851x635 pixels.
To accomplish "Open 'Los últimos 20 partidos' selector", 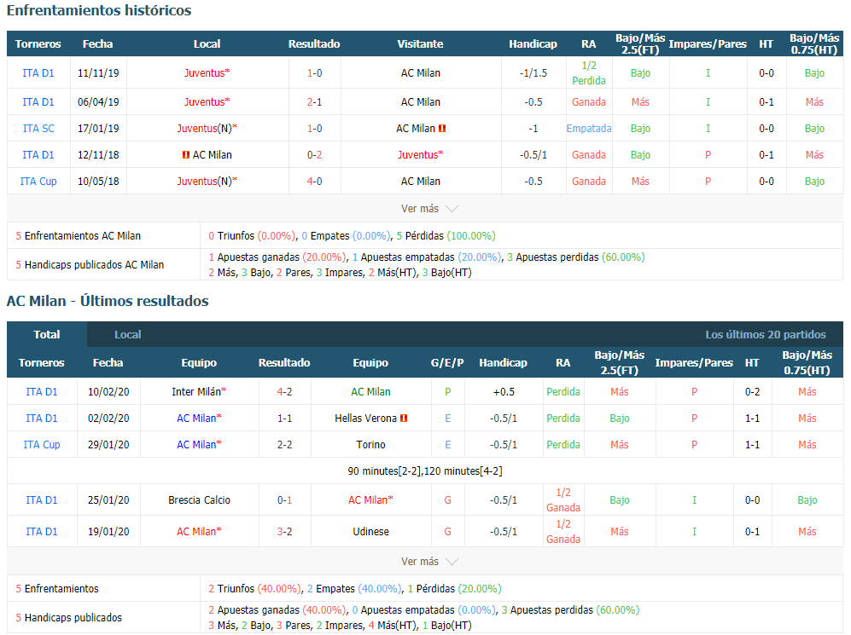I will [766, 334].
